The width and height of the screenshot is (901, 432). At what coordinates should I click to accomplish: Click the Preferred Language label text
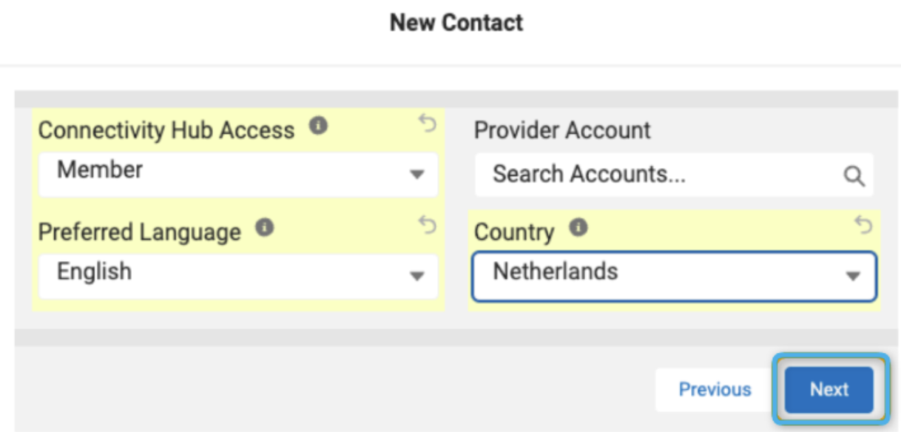click(140, 232)
